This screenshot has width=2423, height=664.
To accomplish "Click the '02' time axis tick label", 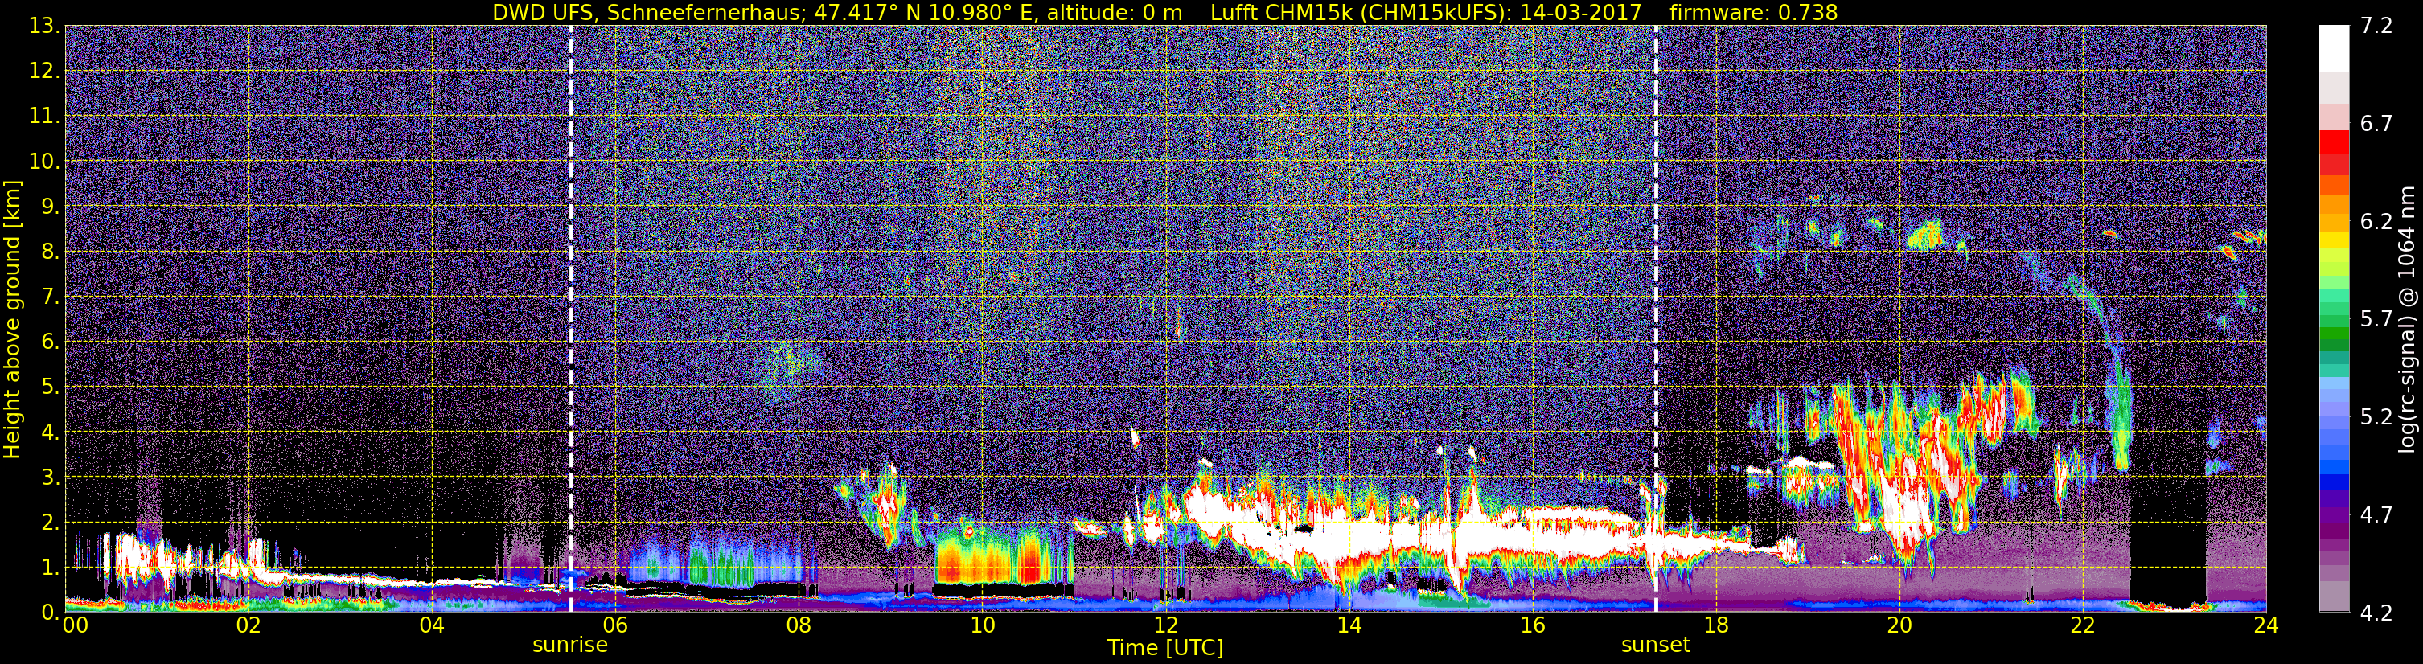I will 248,625.
